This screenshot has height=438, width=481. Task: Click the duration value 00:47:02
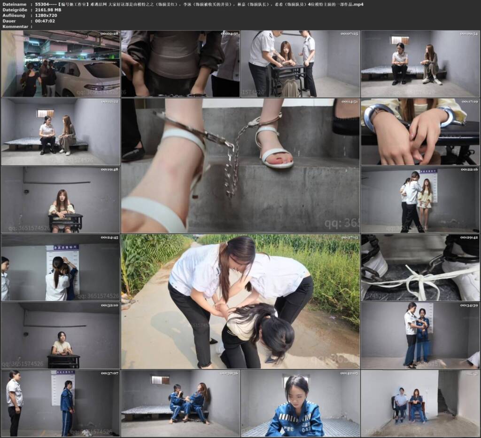pyautogui.click(x=45, y=21)
